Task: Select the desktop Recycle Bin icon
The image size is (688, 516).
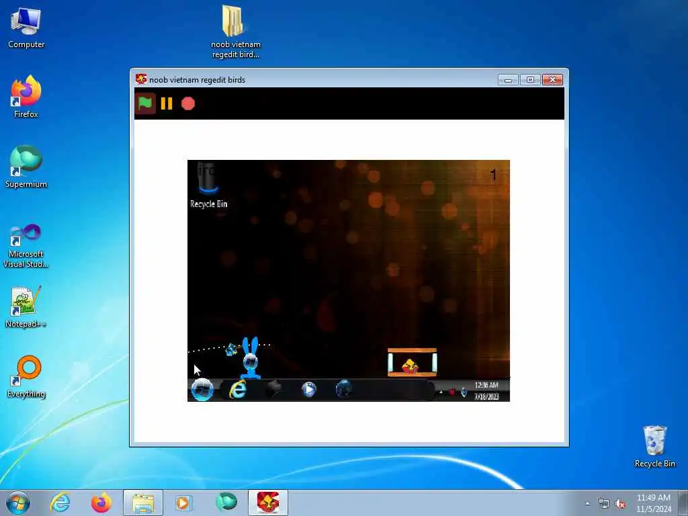Action: (654, 446)
